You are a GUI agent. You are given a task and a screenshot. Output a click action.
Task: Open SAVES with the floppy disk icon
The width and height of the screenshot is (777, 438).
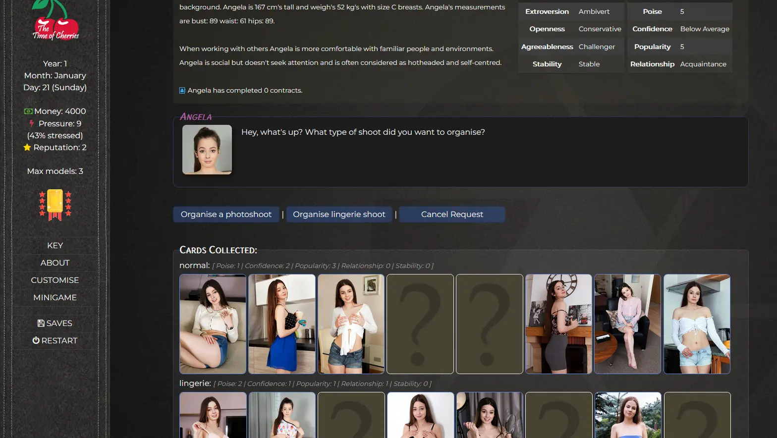coord(55,323)
